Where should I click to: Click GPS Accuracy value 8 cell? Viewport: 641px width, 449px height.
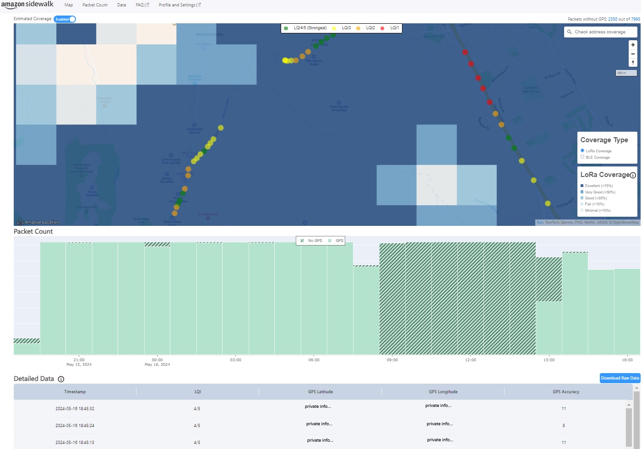click(564, 426)
